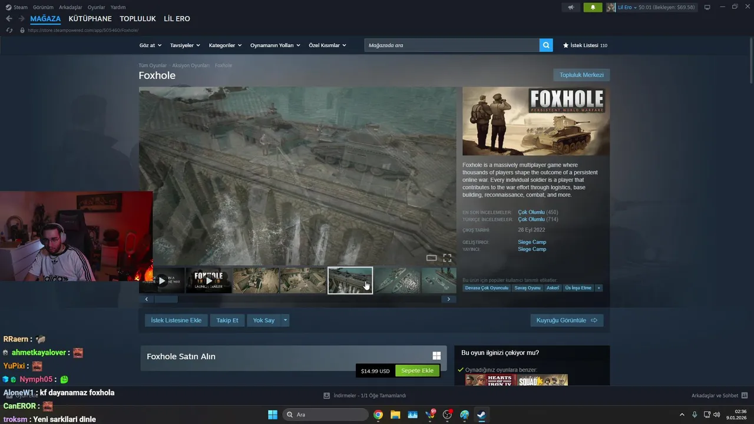The image size is (754, 424).
Task: Click the Steam forward navigation arrow
Action: point(22,19)
